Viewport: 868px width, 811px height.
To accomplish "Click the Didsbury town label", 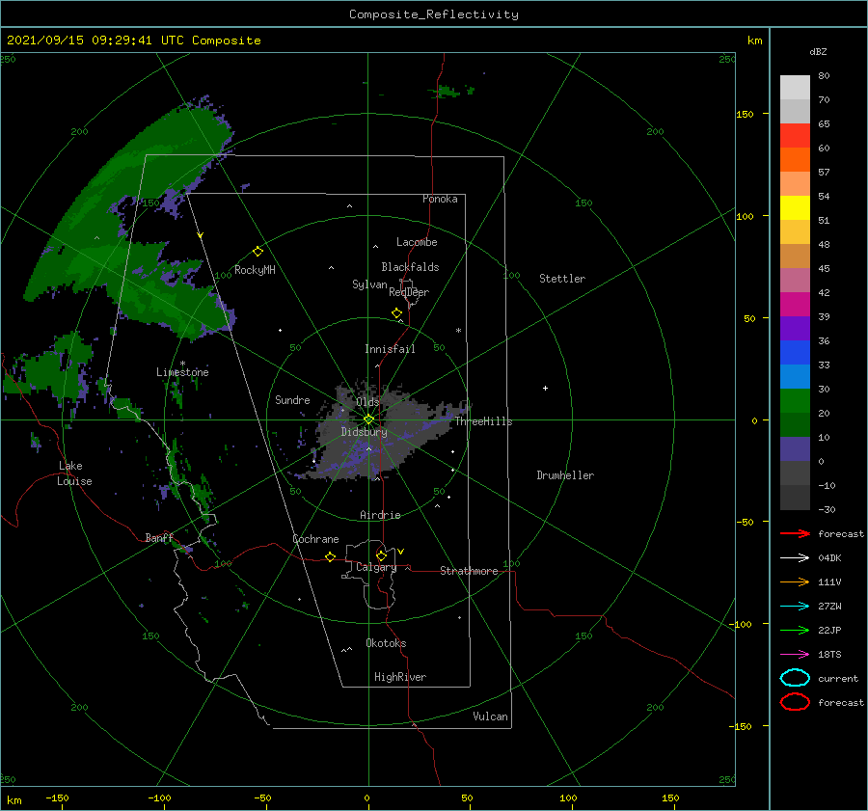I will (x=365, y=432).
